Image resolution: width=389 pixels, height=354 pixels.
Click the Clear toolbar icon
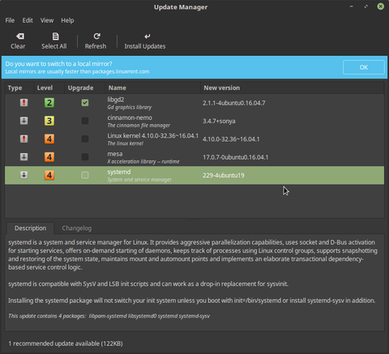(20, 36)
